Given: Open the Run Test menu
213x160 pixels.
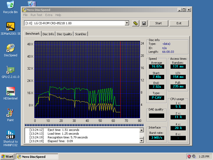Looking at the screenshot, I should tap(36, 15).
